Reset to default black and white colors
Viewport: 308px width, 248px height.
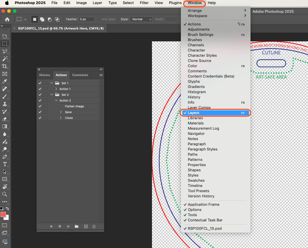point(2,209)
